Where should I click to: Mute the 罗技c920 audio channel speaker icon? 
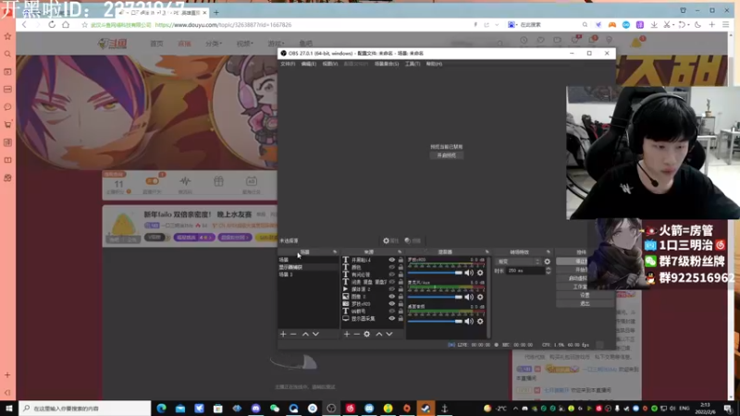pyautogui.click(x=469, y=273)
